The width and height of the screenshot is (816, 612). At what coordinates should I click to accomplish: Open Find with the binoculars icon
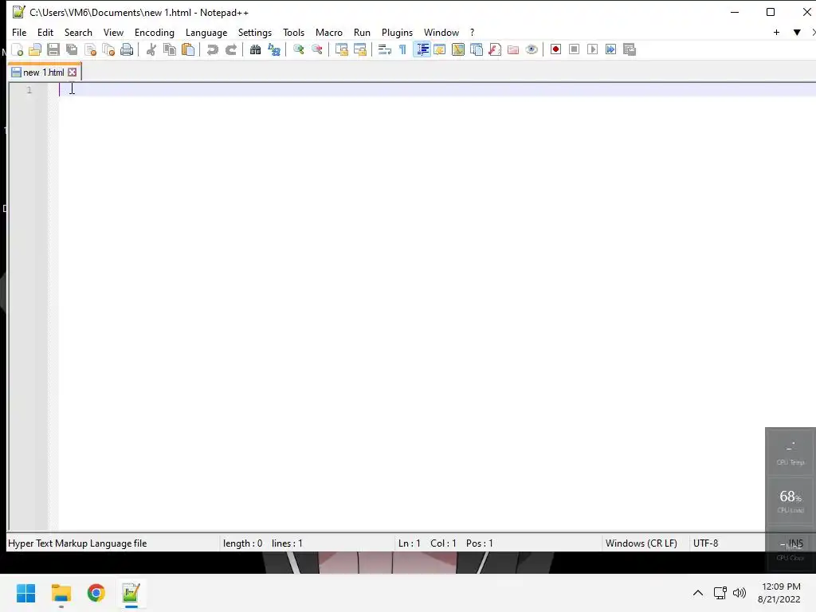point(255,49)
